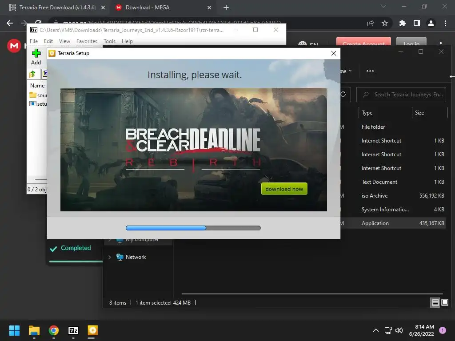The image size is (455, 341).
Task: Open the Chrome three-dot menu
Action: 445,23
